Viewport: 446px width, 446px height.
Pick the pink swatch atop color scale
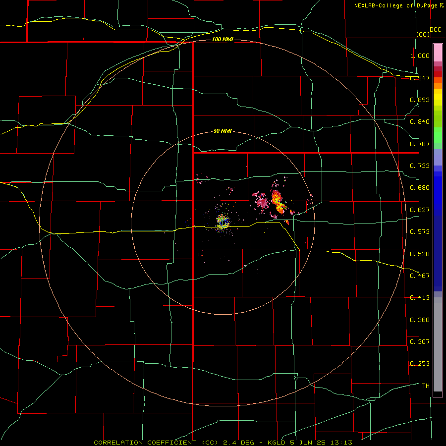(438, 53)
